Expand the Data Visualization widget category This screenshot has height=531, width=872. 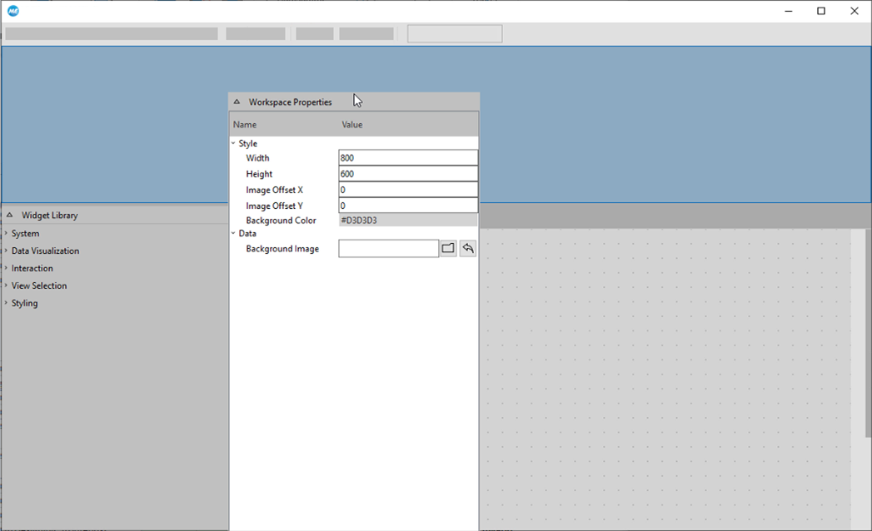[x=6, y=251]
